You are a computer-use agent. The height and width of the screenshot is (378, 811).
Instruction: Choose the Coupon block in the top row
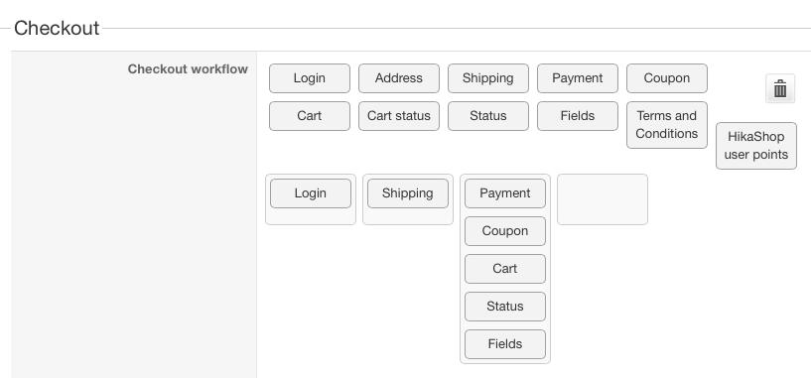[667, 78]
